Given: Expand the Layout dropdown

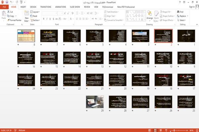Looking at the screenshot, I should (x=35, y=12).
